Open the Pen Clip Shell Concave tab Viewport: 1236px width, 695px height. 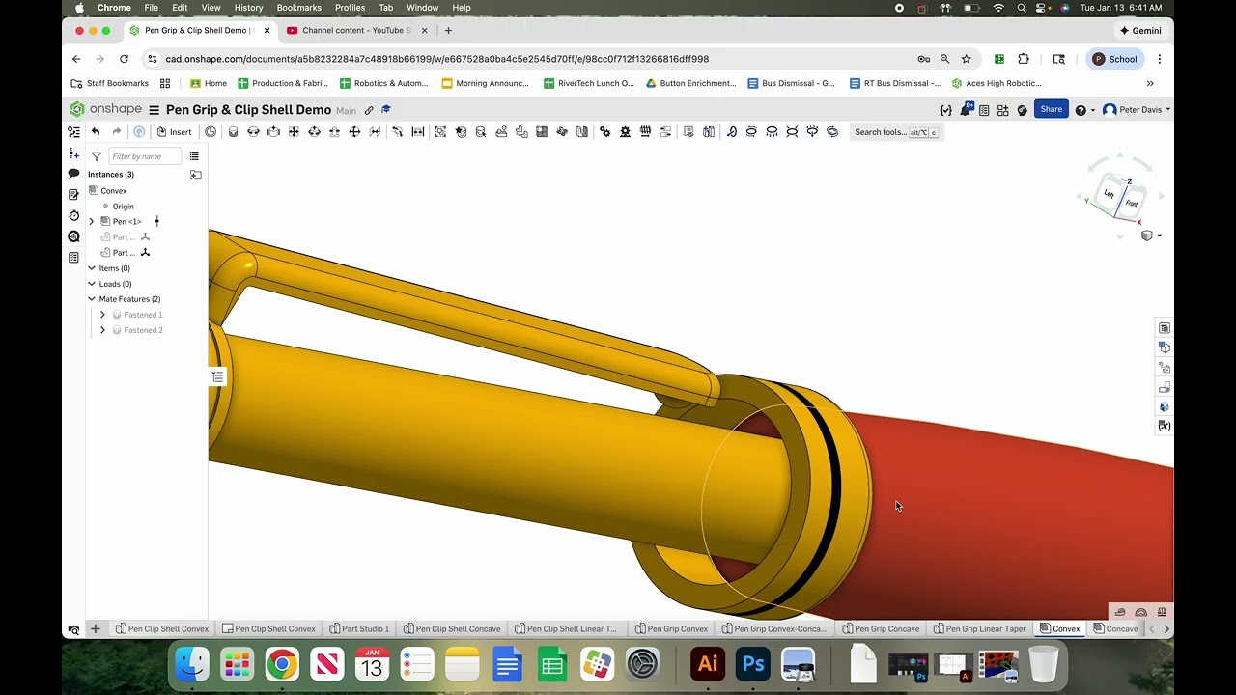[451, 628]
